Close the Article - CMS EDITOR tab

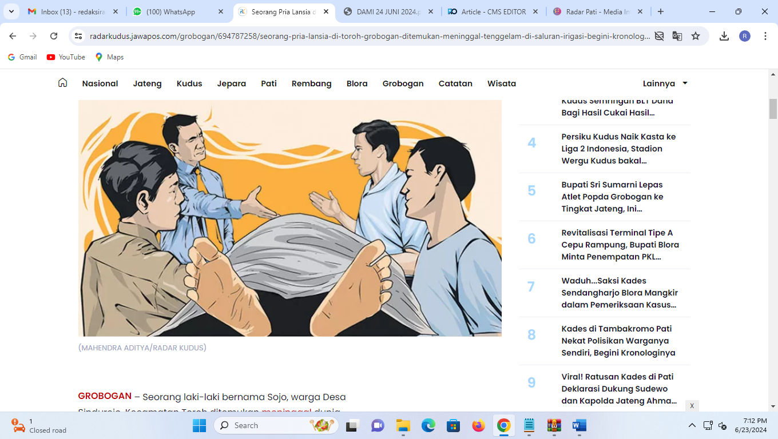(536, 11)
